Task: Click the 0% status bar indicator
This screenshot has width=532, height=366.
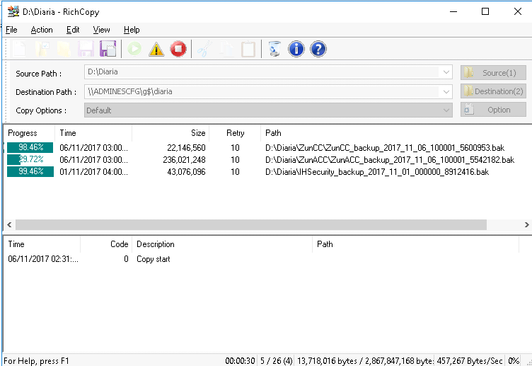Action: coord(514,360)
